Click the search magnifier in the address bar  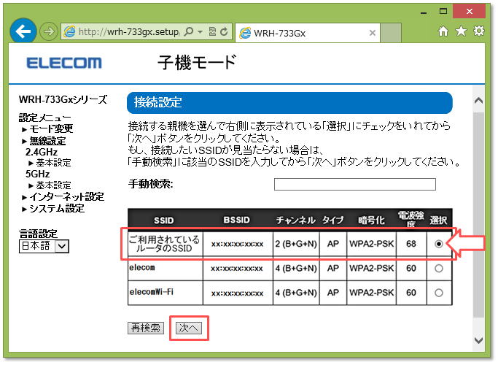pyautogui.click(x=189, y=31)
